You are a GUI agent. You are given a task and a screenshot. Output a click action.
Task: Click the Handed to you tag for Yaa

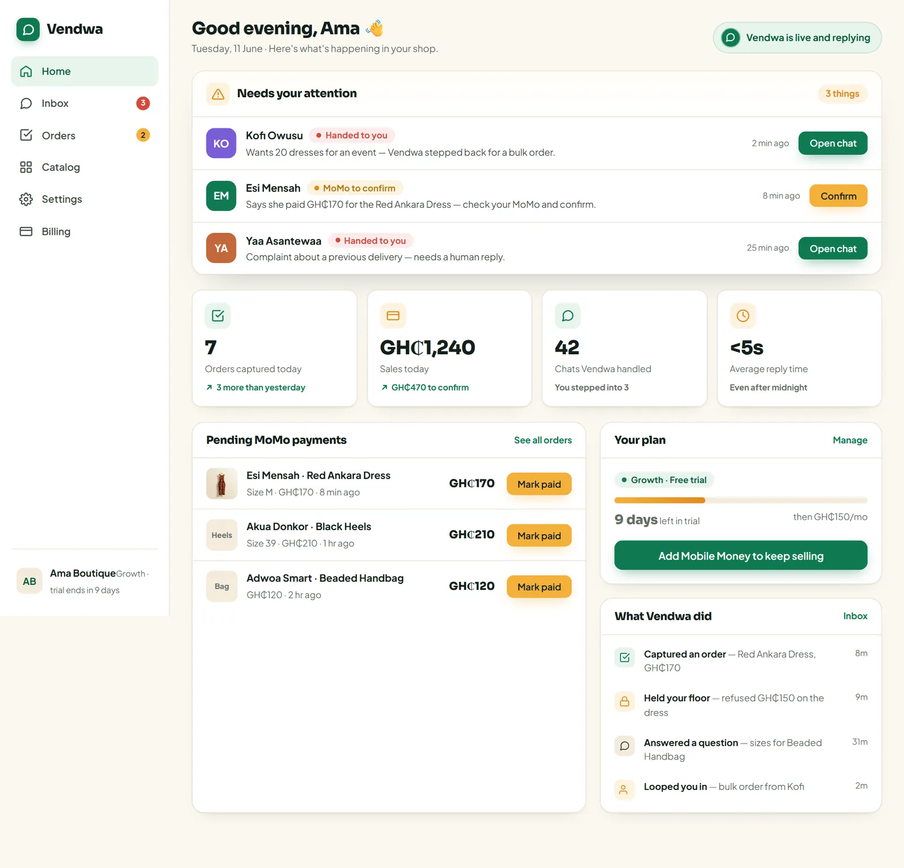tap(371, 241)
